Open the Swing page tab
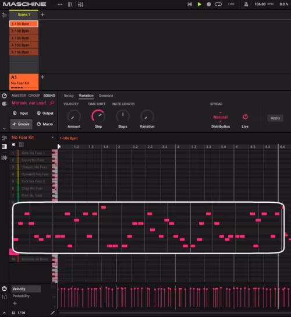291x317 pixels. pos(69,96)
